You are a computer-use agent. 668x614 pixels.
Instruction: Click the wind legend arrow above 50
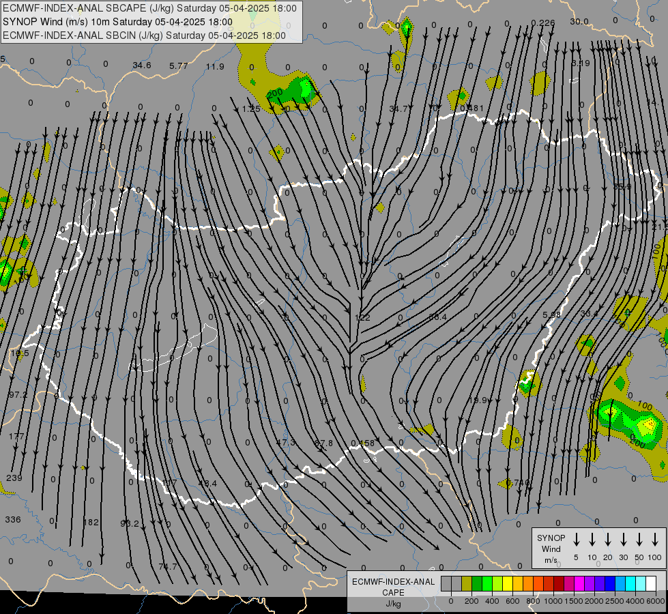coord(639,540)
